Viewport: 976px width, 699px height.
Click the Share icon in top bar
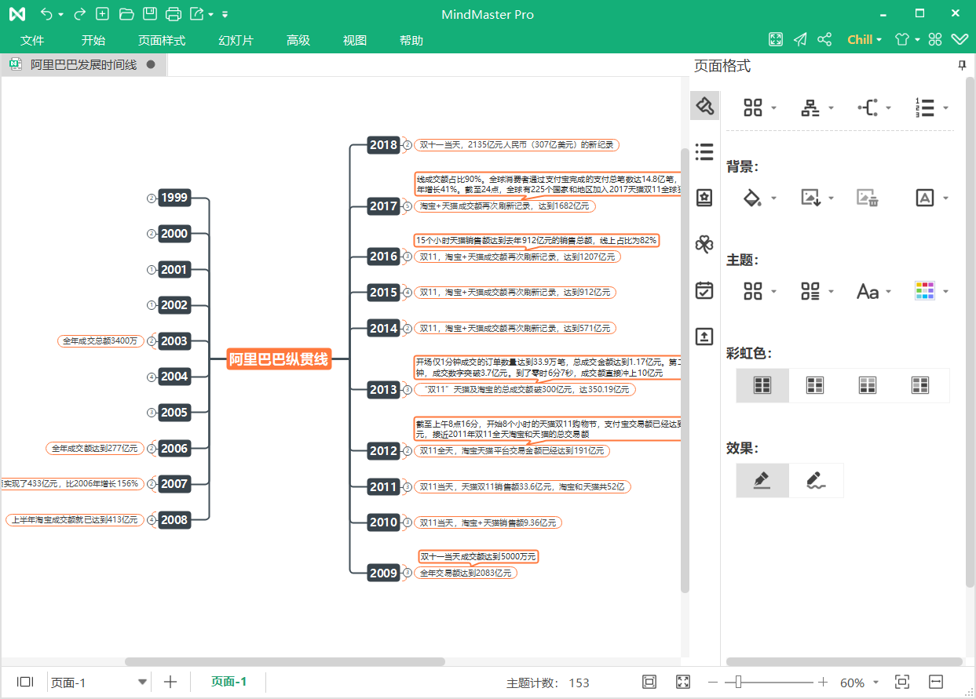point(824,39)
